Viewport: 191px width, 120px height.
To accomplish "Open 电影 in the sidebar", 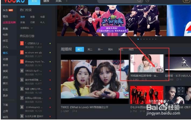I will pos(5,35).
